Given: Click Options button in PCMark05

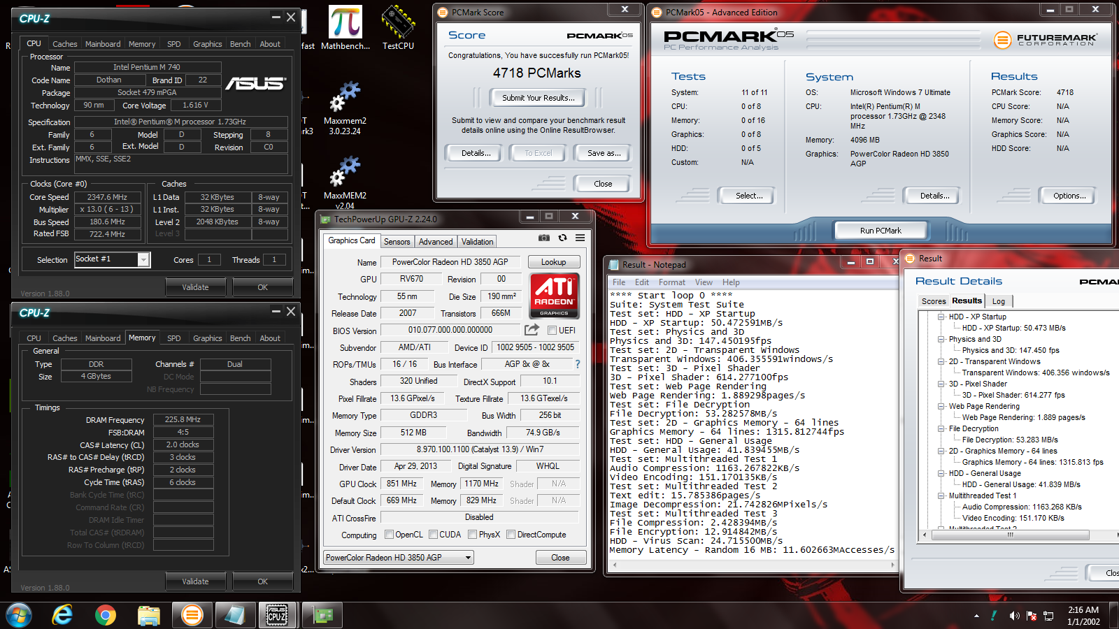Looking at the screenshot, I should click(x=1069, y=196).
